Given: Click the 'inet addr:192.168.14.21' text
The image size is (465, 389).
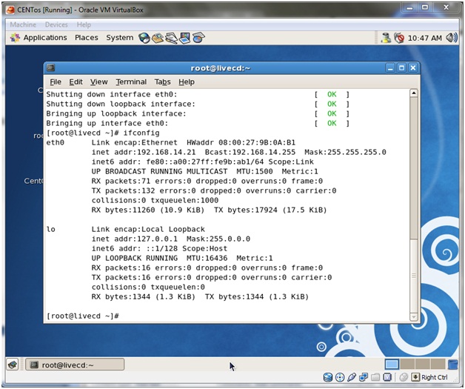Looking at the screenshot, I should pos(144,152).
